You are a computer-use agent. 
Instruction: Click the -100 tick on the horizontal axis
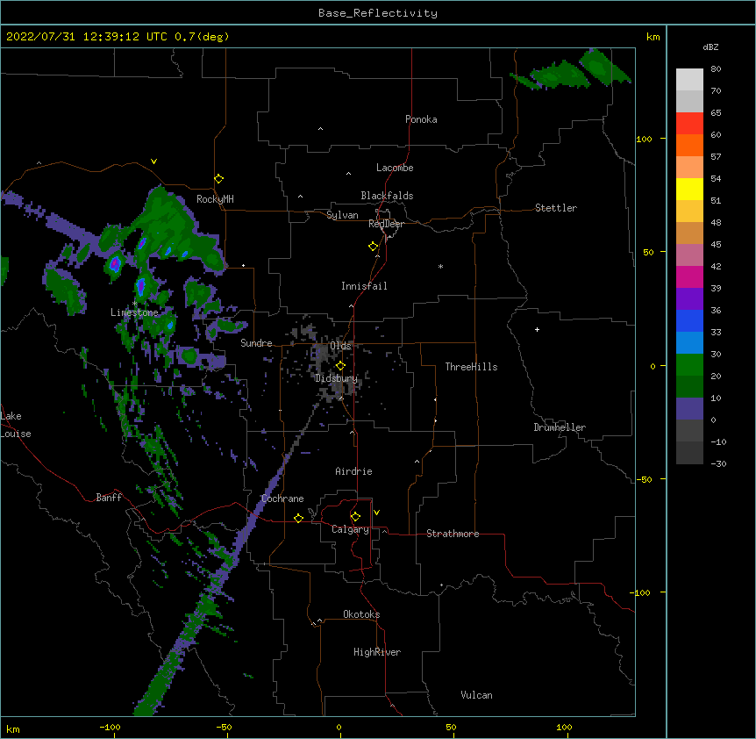110,727
